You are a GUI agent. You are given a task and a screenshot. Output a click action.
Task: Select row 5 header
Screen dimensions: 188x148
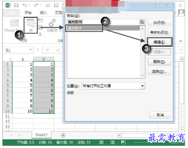[8, 85]
